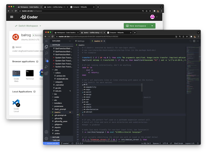Collapse the colors folder
Screen dimensions: 207x153
[61, 73]
